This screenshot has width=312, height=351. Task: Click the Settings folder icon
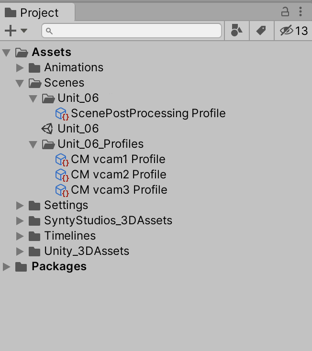pos(34,205)
